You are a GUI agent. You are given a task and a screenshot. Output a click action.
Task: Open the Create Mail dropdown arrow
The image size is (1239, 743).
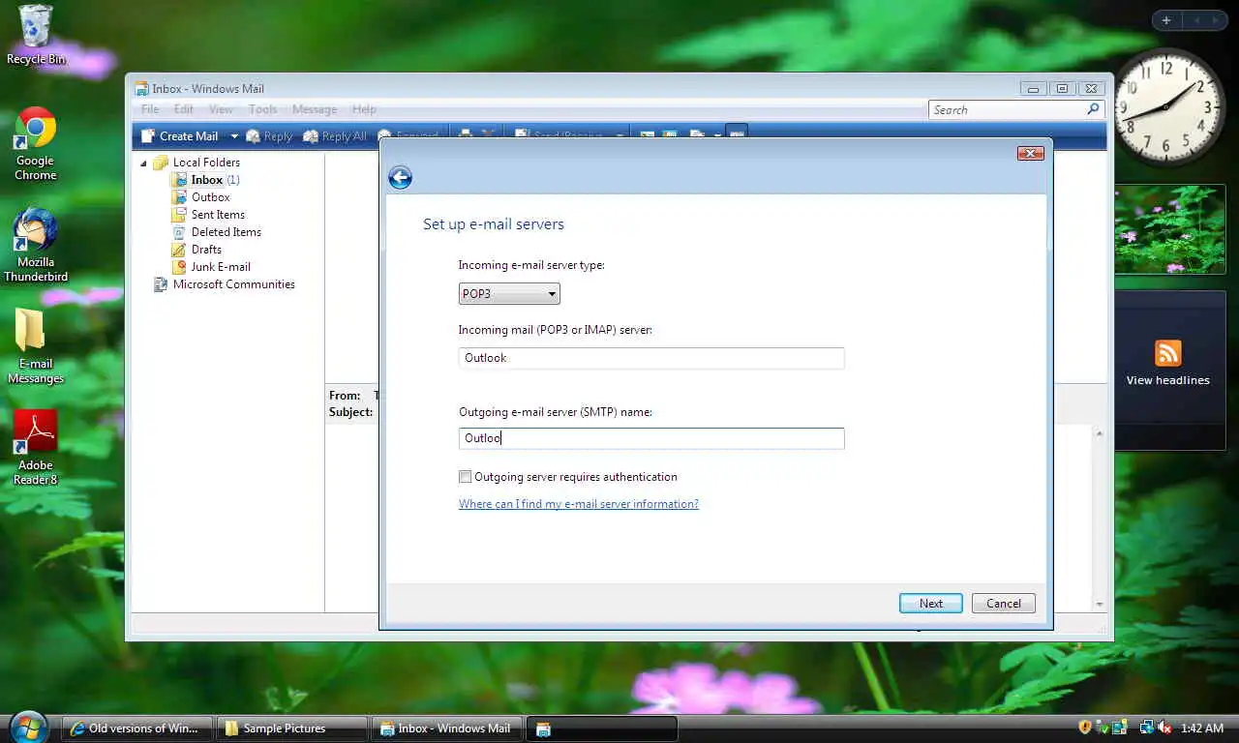click(x=233, y=136)
